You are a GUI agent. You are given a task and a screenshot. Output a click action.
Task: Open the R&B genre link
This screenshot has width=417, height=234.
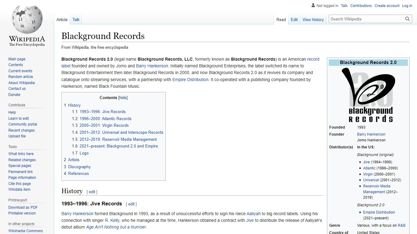(402, 225)
